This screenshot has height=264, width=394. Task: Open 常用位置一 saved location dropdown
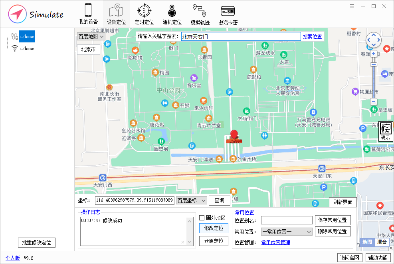tap(287, 232)
